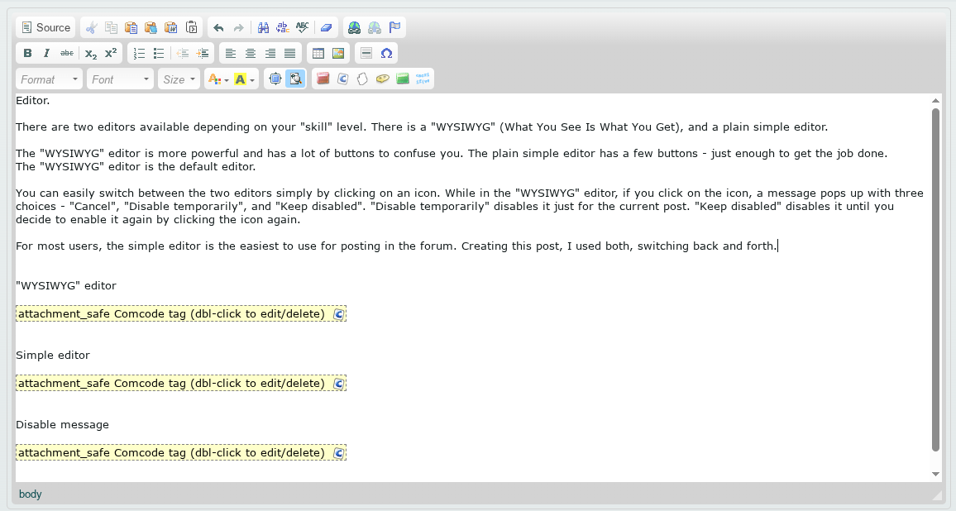
Task: Click the body element path label
Action: pos(30,494)
